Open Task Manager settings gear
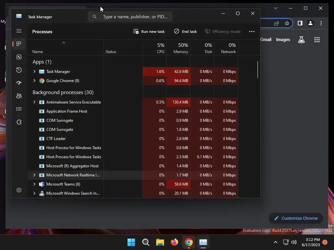 pyautogui.click(x=19, y=190)
